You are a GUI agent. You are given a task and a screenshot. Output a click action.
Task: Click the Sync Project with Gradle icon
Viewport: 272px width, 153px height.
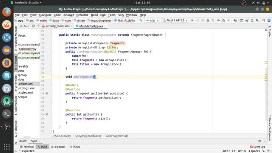click(x=247, y=20)
